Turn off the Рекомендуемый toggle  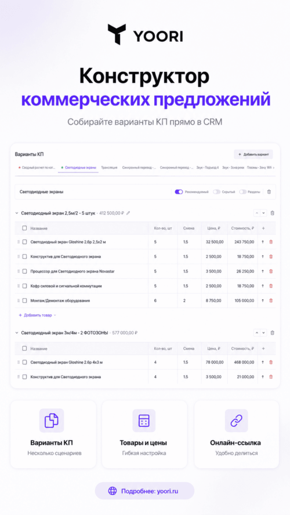pos(179,192)
